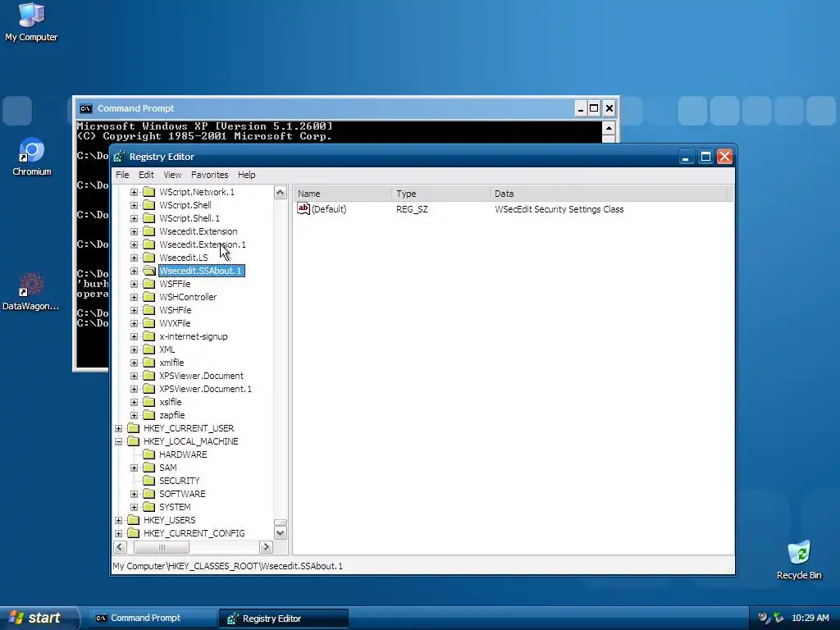This screenshot has width=840, height=630.
Task: Click the open folder icon of Wsecedit.SSAbout.1
Action: [149, 271]
